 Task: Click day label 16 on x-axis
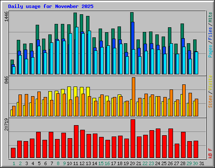(x=107, y=163)
